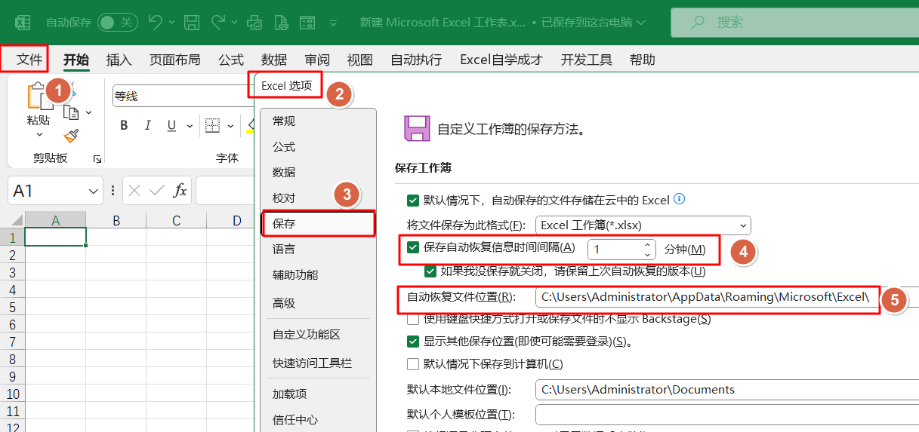Open the 将文件保存为此格式 dropdown
The width and height of the screenshot is (919, 432).
click(643, 225)
